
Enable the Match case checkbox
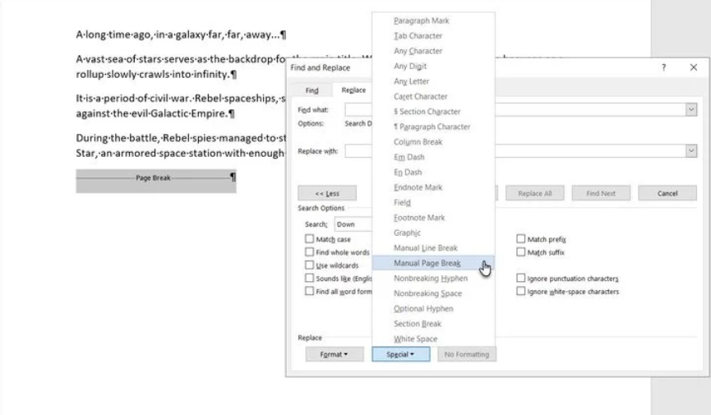tap(307, 239)
